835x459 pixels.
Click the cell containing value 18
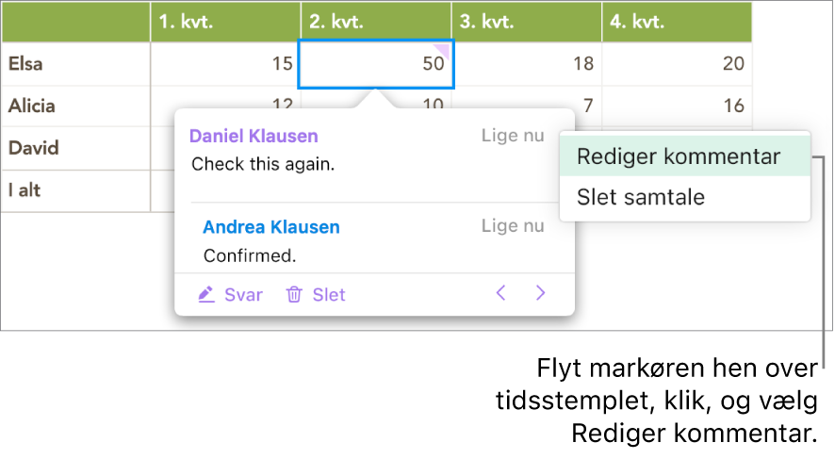[526, 64]
